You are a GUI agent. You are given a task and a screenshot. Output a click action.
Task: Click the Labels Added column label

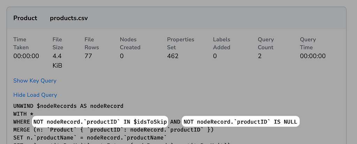coord(222,43)
